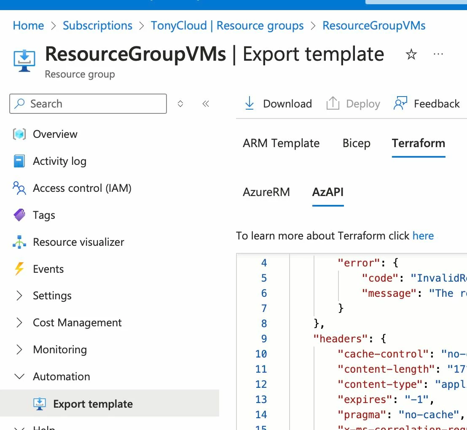Image resolution: width=467 pixels, height=430 pixels.
Task: Collapse the Automation section
Action: 19,376
